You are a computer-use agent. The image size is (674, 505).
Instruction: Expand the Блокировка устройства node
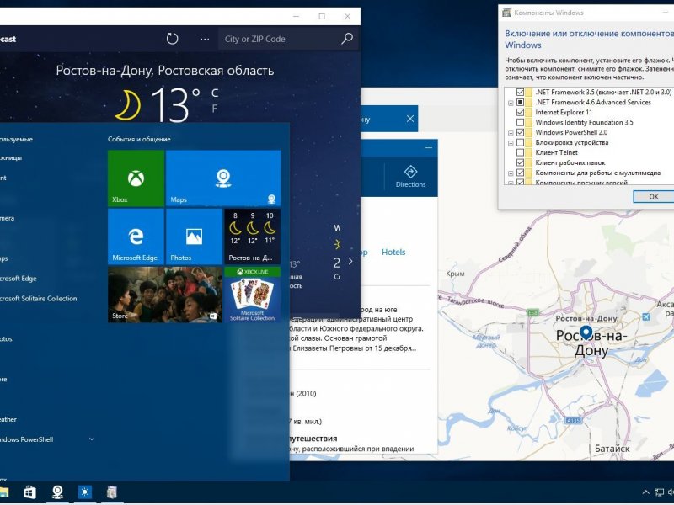coord(511,143)
